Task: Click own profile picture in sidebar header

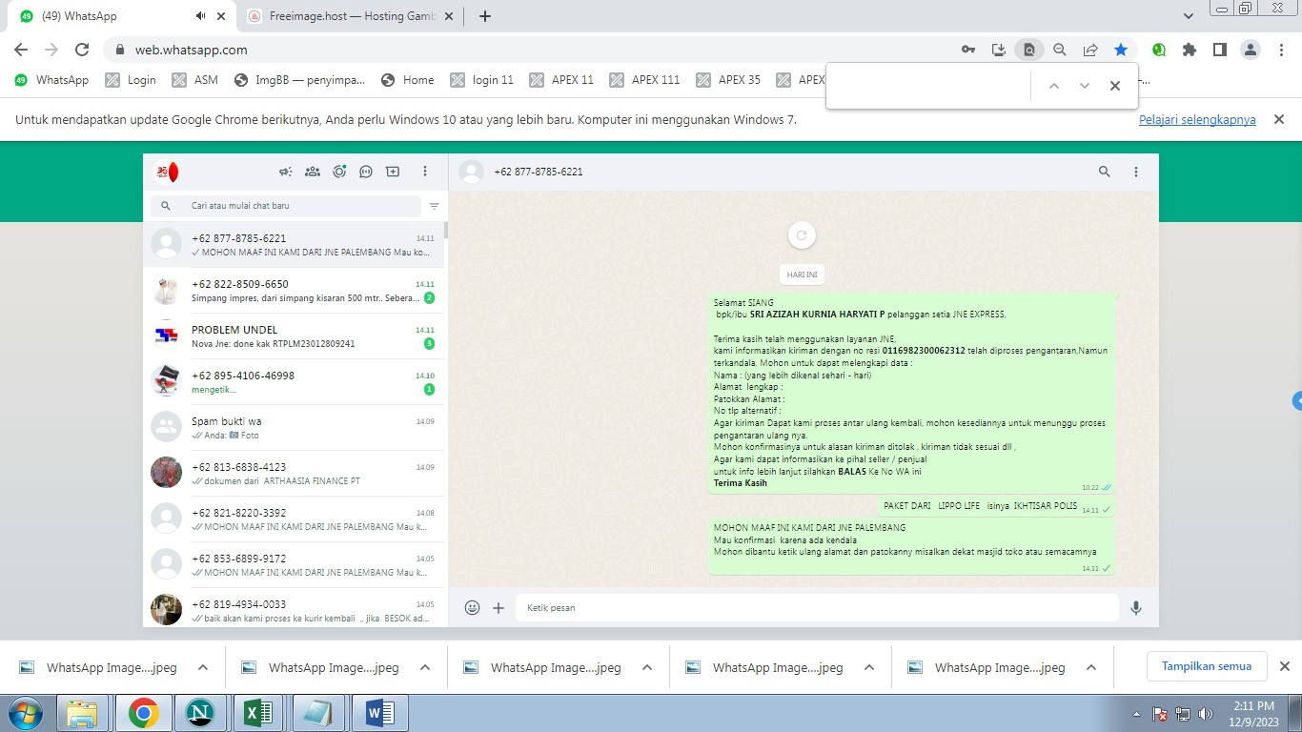Action: pos(167,172)
